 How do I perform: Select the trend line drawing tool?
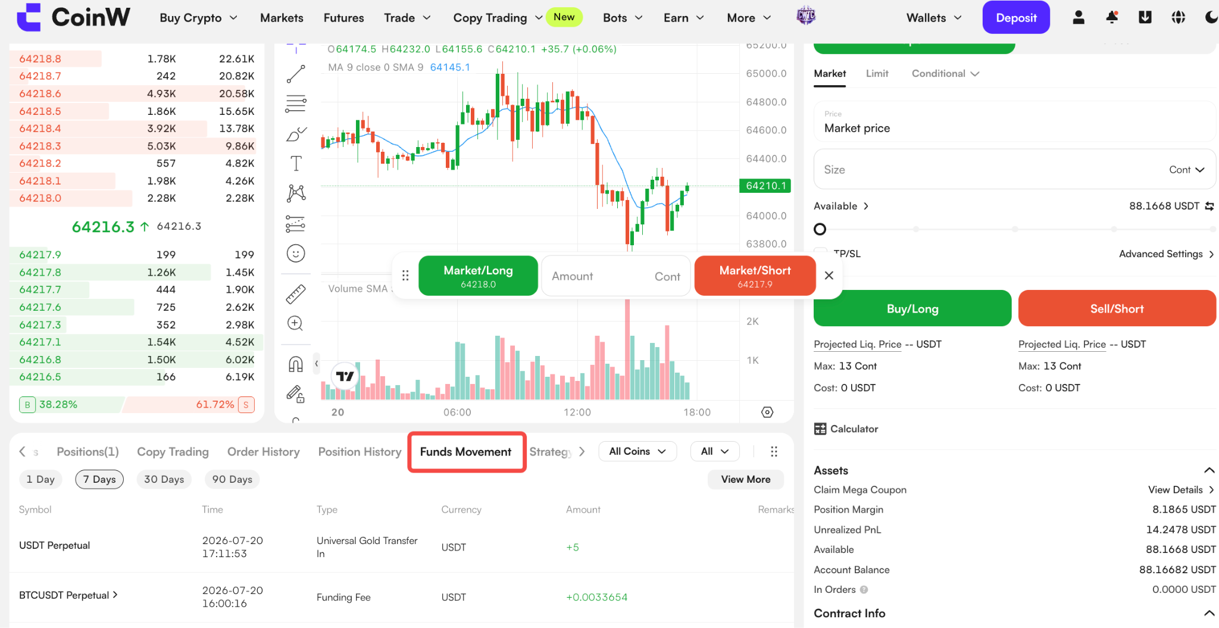click(x=296, y=74)
